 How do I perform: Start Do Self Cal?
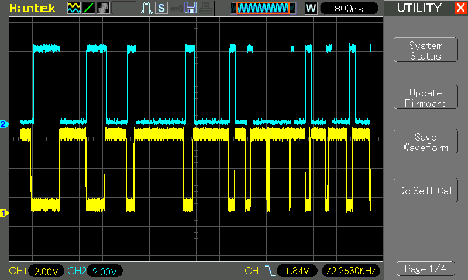(426, 190)
